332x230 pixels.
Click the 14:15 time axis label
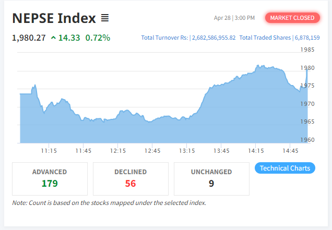tap(256, 151)
